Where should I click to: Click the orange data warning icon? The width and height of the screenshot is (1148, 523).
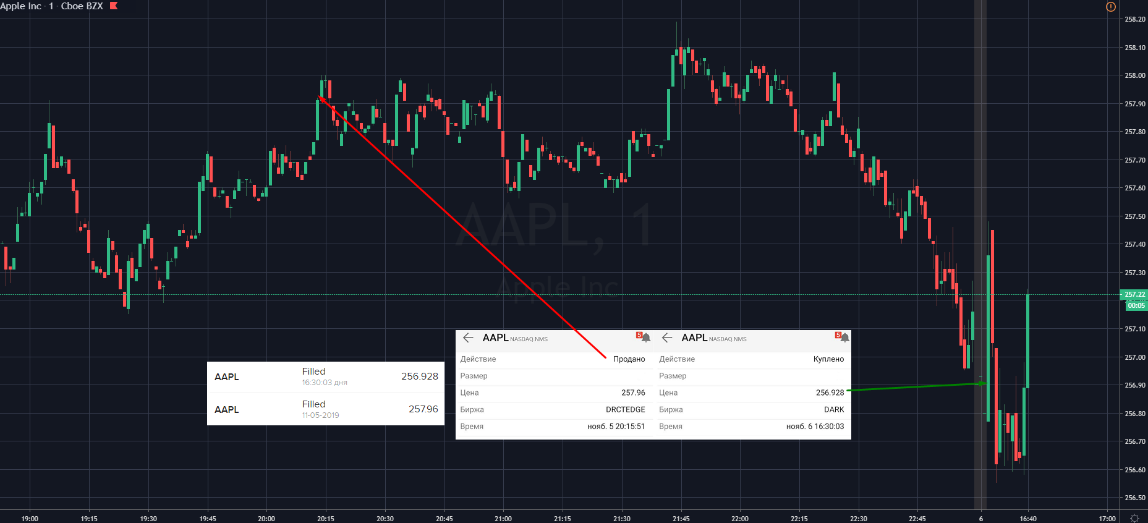coord(1111,7)
